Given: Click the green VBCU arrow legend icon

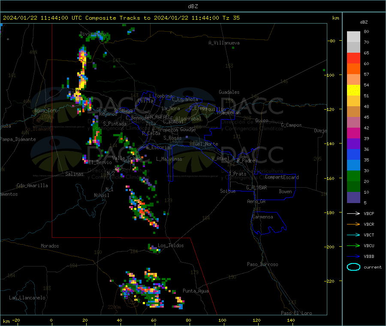Looking at the screenshot, I should [x=353, y=245].
